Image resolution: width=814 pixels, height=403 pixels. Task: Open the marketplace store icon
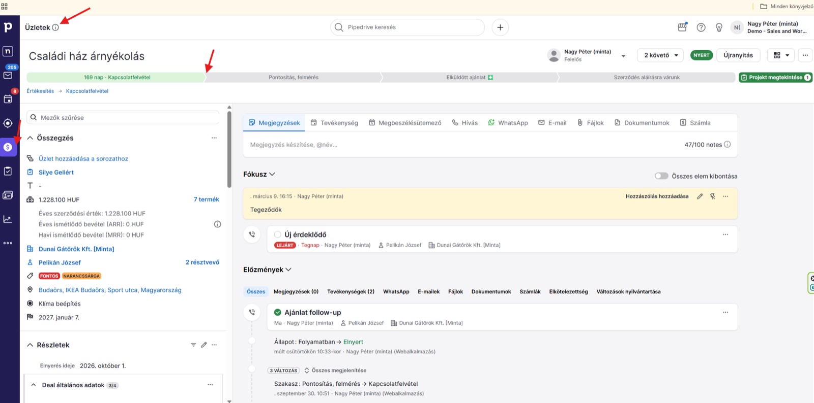pos(682,27)
